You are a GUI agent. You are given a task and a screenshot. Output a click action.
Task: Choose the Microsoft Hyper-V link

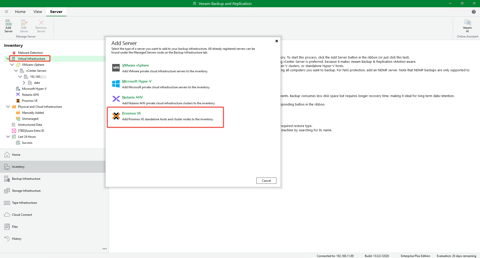coord(137,81)
